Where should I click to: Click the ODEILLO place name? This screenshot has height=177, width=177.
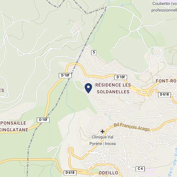[108, 173]
